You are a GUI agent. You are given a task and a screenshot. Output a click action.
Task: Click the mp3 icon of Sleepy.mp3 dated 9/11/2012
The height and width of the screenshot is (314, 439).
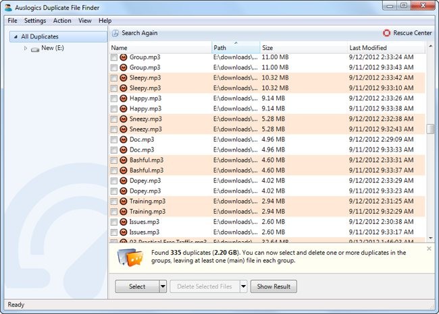(x=123, y=88)
